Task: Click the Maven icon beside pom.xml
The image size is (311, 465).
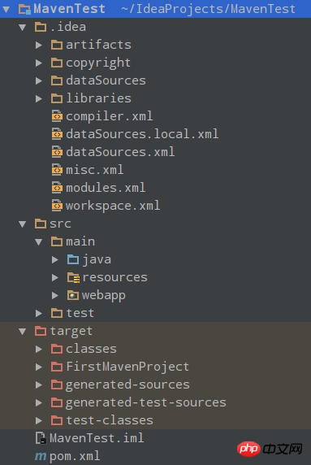Action: (41, 456)
